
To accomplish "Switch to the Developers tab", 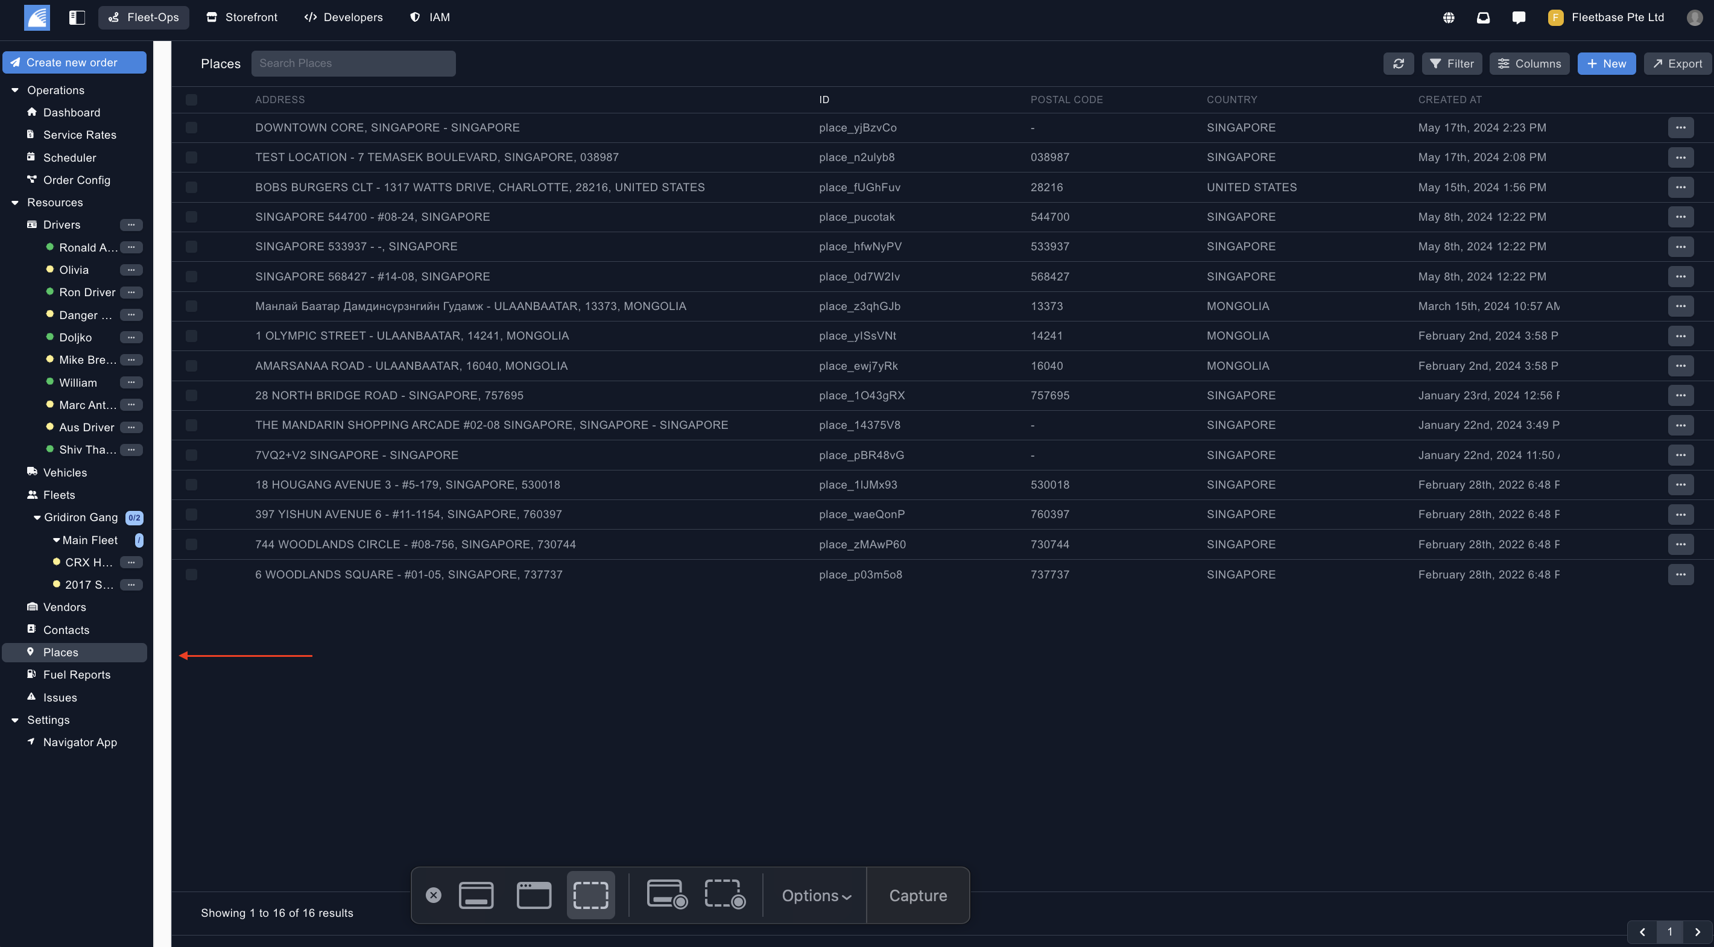I will point(343,17).
